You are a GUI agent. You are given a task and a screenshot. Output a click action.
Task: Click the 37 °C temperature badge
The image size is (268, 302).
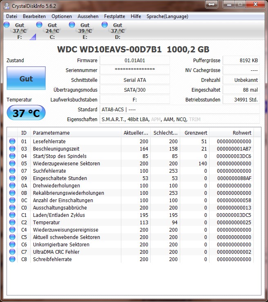click(x=26, y=113)
